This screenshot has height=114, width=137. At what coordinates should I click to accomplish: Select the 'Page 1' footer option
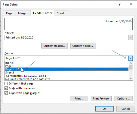click(66, 66)
